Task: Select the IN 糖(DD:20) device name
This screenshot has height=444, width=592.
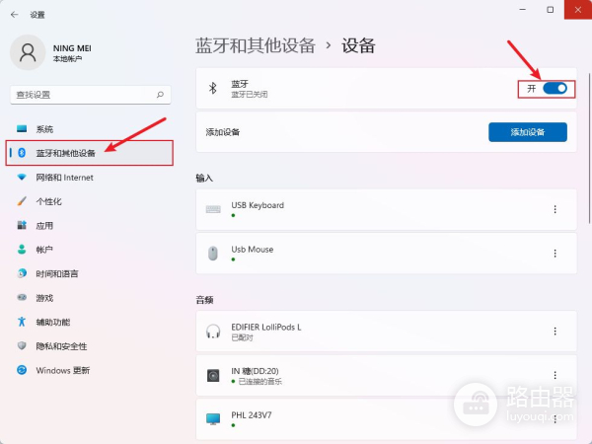Action: click(255, 371)
